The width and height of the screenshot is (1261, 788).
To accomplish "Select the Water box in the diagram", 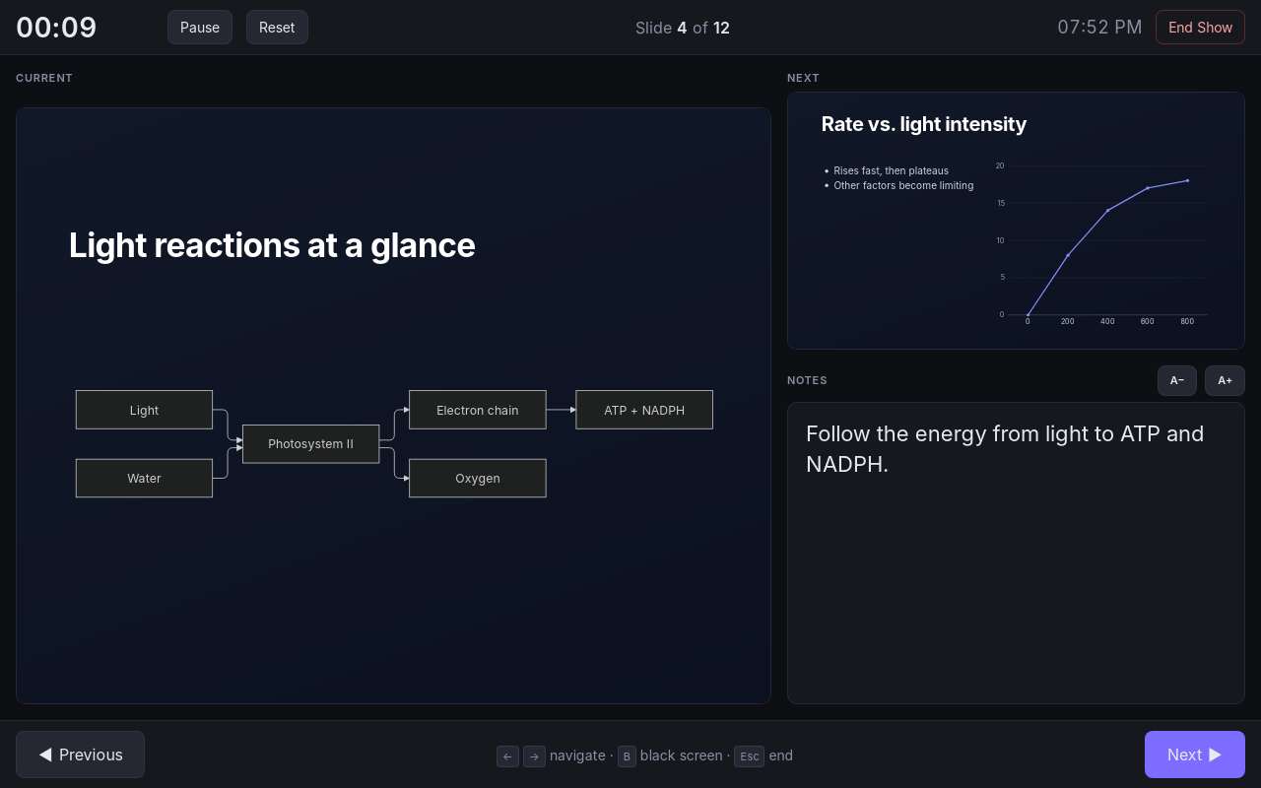I will [144, 478].
